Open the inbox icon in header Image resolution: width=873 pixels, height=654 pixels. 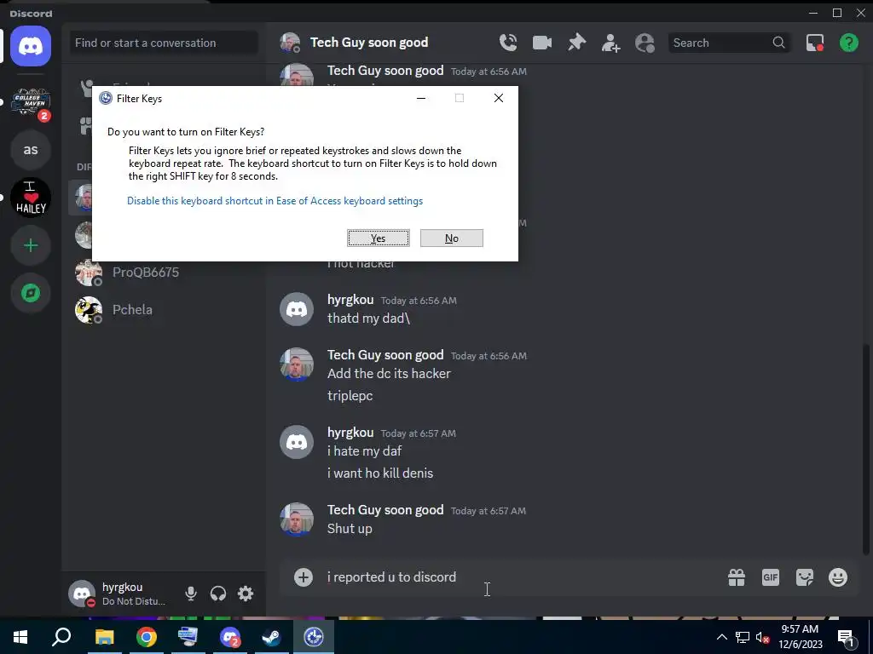point(815,43)
